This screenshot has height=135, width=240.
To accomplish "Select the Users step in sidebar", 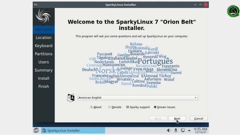I will [43, 62].
